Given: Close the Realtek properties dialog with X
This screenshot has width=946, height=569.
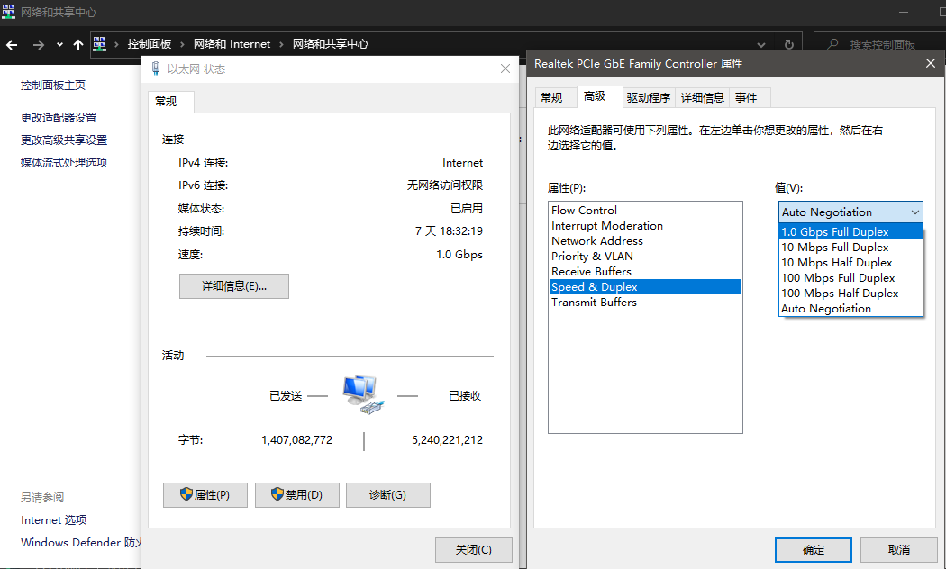Looking at the screenshot, I should click(x=931, y=63).
